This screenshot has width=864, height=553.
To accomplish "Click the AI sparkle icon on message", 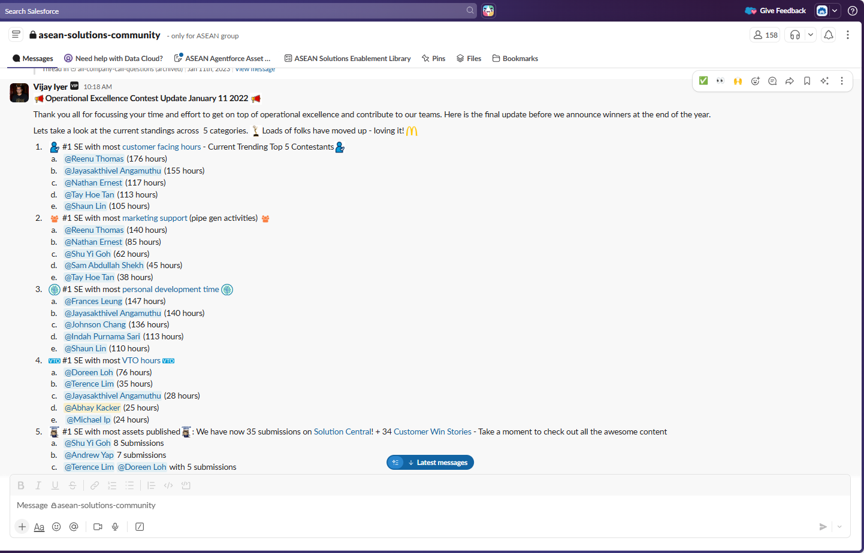I will 824,81.
